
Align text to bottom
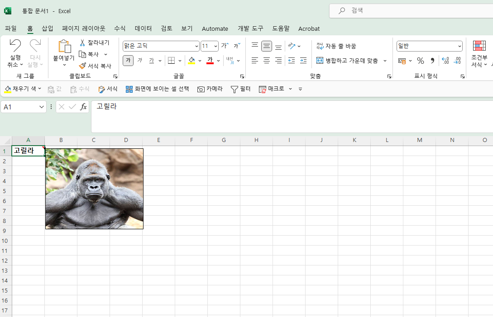(278, 47)
